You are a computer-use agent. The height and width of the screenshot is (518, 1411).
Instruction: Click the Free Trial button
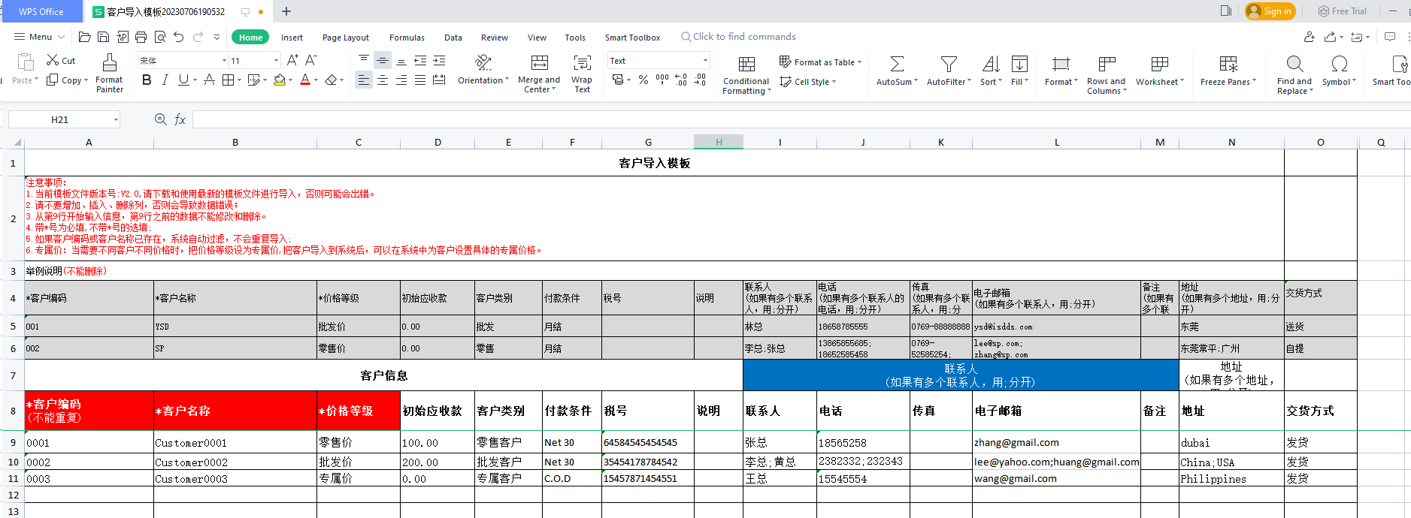[x=1343, y=11]
